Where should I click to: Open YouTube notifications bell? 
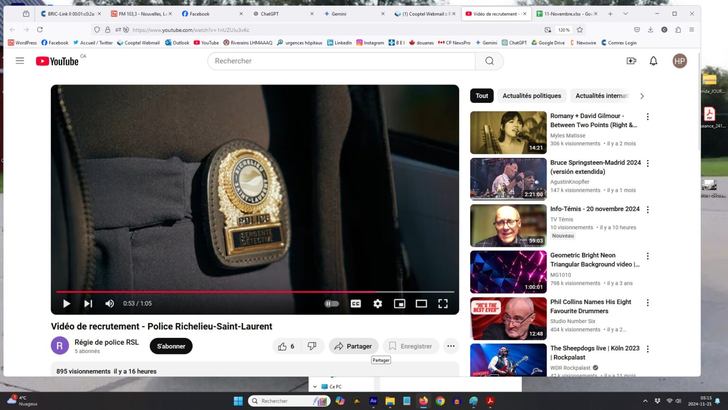click(x=653, y=61)
